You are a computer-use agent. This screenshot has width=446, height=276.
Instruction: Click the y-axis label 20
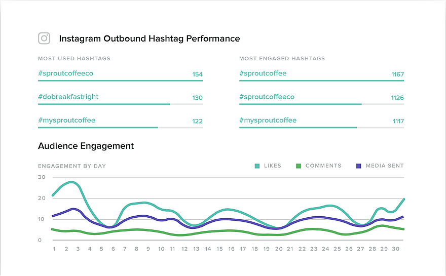click(x=42, y=198)
